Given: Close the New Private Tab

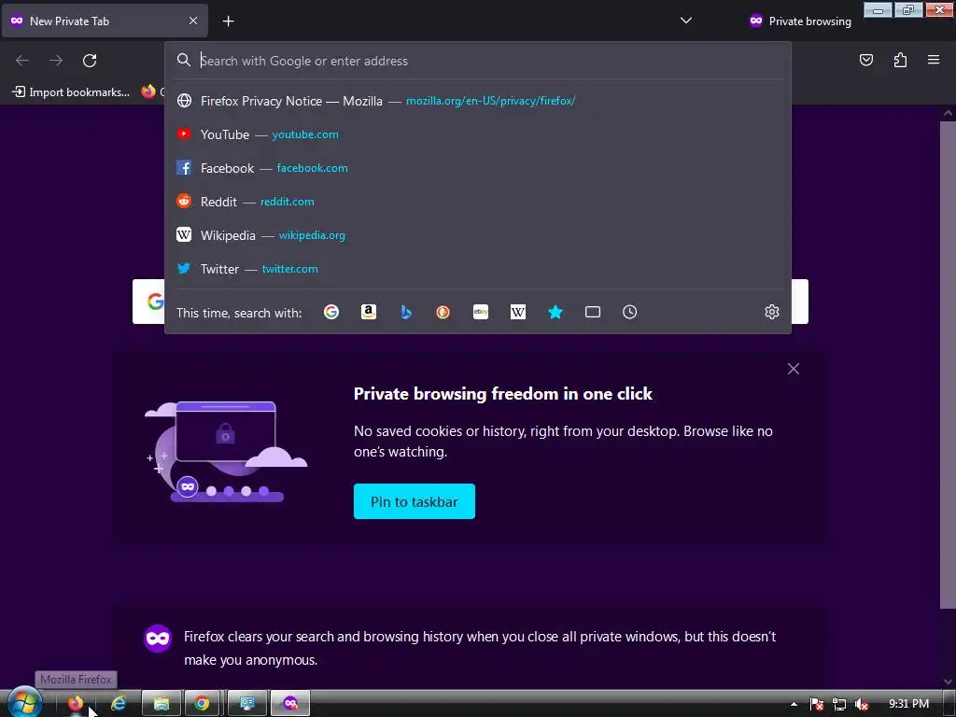Looking at the screenshot, I should coord(192,21).
